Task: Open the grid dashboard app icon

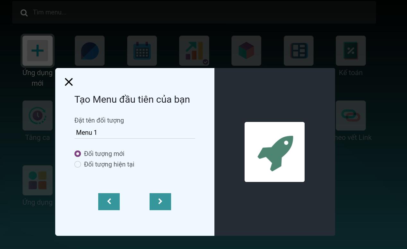Action: (299, 51)
